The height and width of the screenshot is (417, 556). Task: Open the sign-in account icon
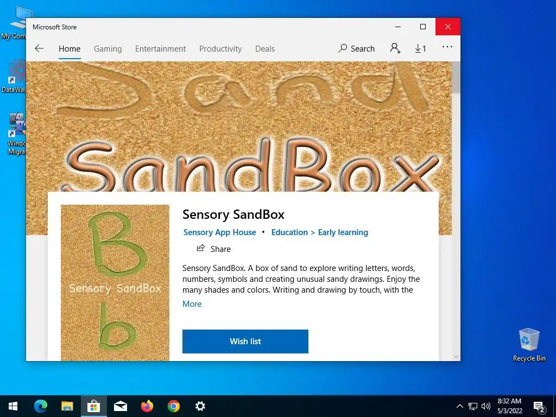point(395,48)
